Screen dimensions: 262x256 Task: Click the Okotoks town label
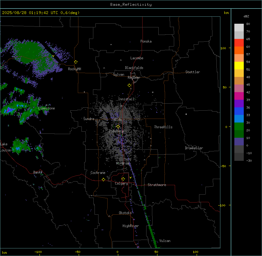point(125,213)
